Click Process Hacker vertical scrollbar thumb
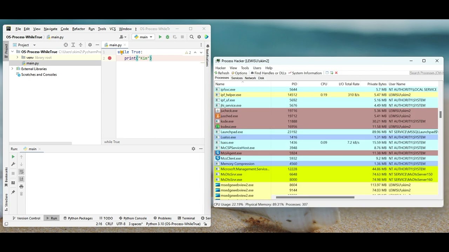The image size is (449, 252). click(x=441, y=114)
